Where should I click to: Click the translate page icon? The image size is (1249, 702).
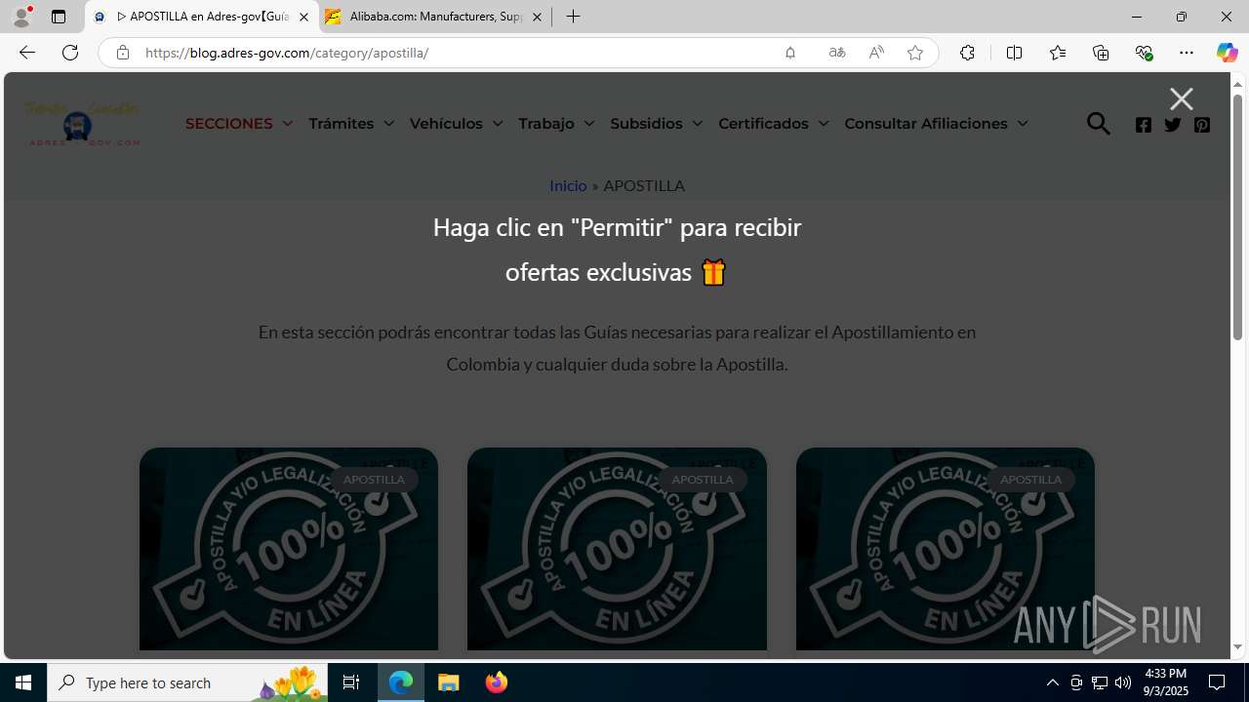[x=837, y=53]
